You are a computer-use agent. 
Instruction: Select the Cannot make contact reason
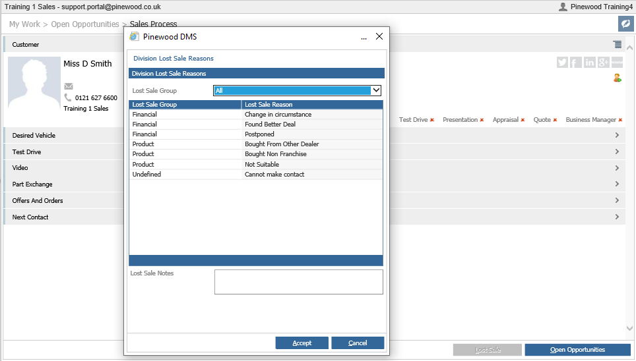(274, 174)
